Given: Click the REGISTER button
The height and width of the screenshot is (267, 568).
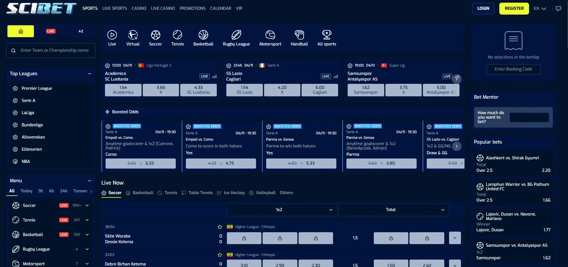Looking at the screenshot, I should pyautogui.click(x=514, y=9).
